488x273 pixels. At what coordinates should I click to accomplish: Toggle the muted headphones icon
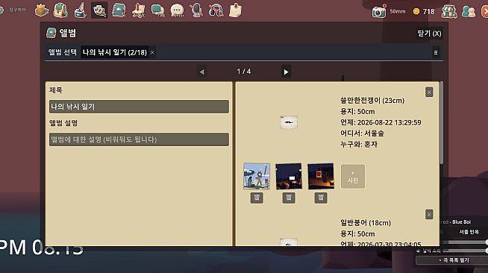216,10
